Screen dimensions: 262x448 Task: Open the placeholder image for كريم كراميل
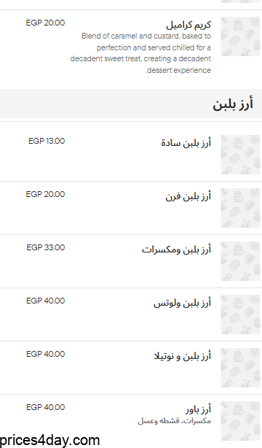coord(240,36)
